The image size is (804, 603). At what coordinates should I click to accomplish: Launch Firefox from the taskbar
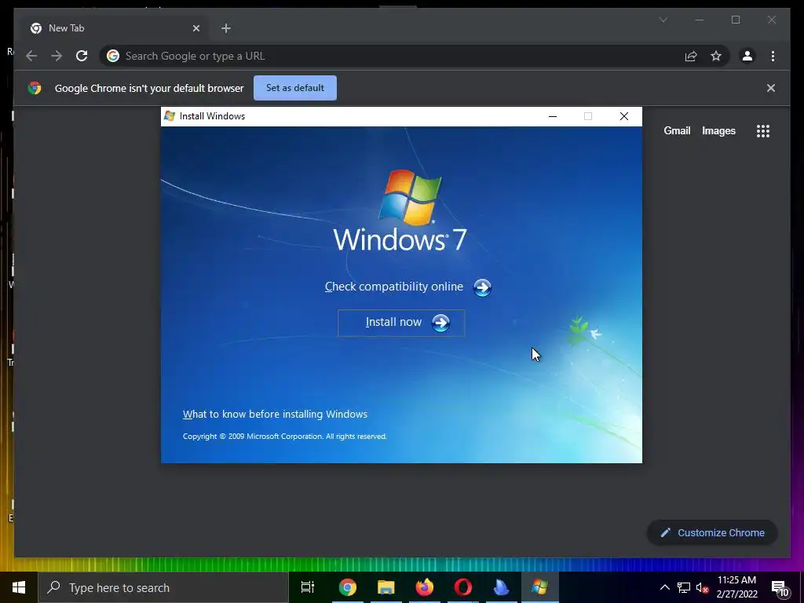424,587
